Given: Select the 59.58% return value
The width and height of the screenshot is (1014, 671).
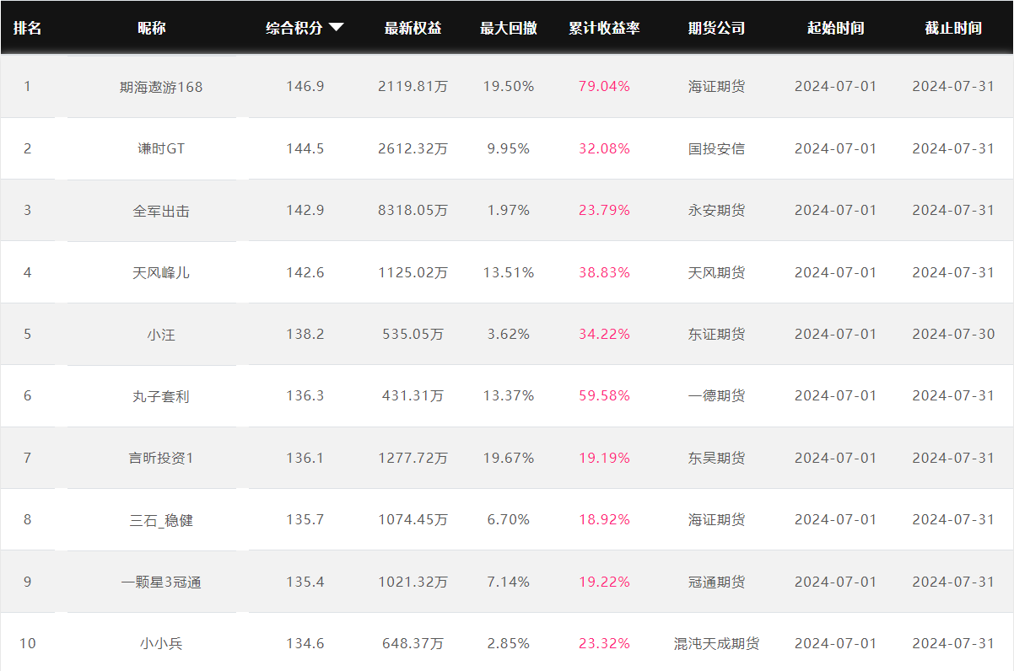Looking at the screenshot, I should click(x=604, y=395).
